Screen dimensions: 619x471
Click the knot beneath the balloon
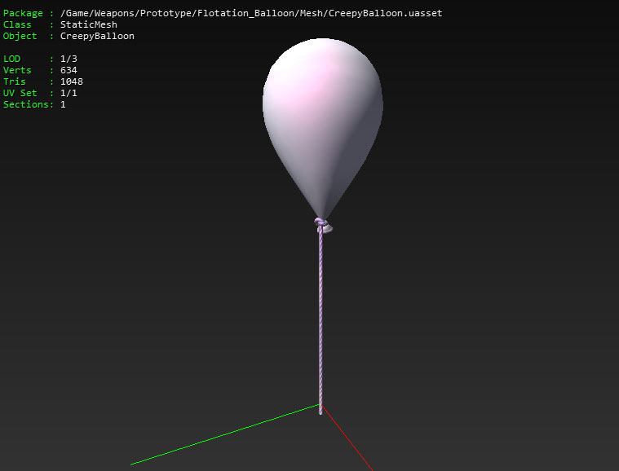pyautogui.click(x=323, y=224)
